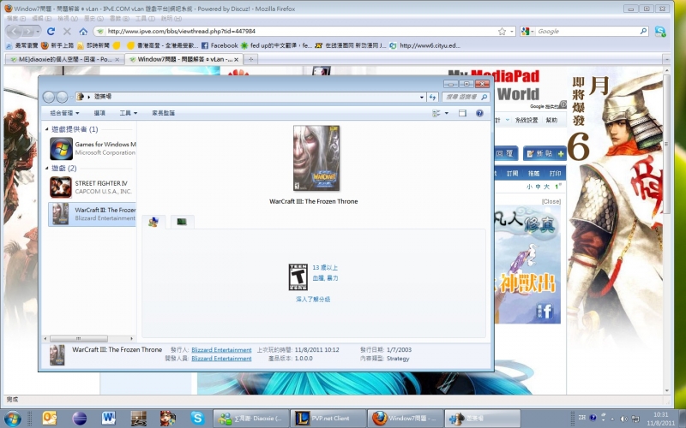Image resolution: width=686 pixels, height=428 pixels.
Task: Open Outlook from the taskbar
Action: pos(50,419)
